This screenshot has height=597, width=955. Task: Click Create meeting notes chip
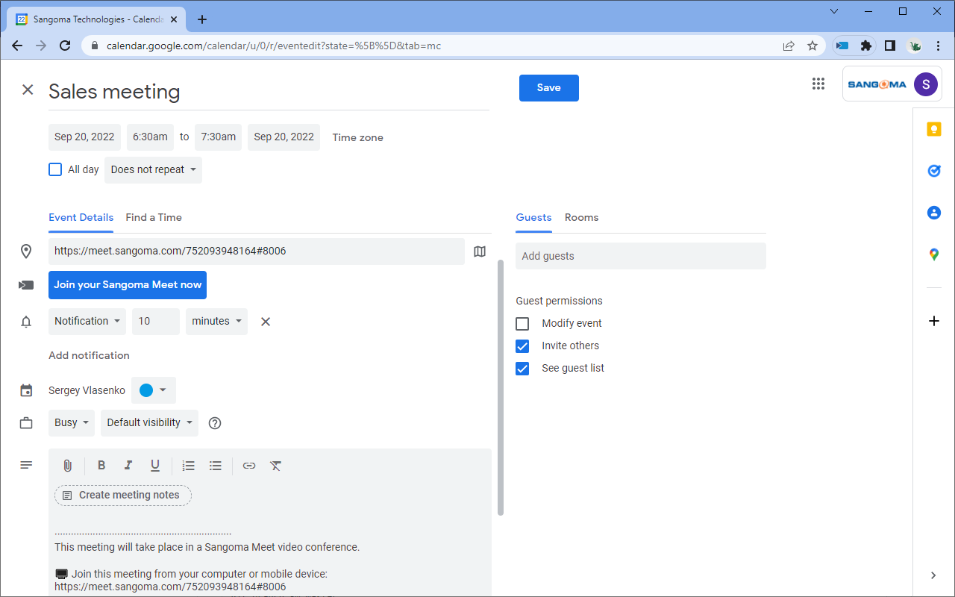123,496
